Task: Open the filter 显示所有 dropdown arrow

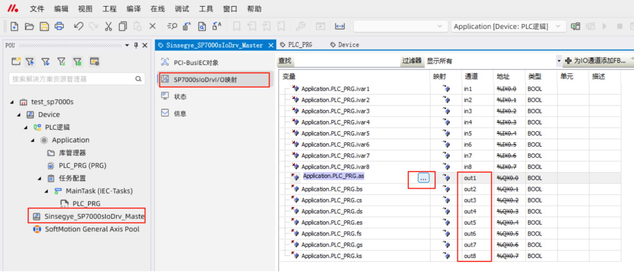Action: coord(559,61)
